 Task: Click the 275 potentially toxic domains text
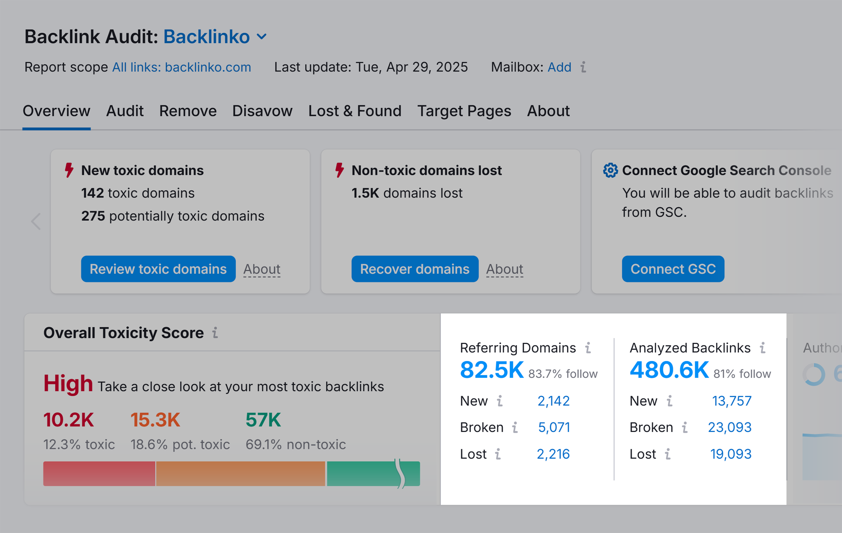coord(173,216)
